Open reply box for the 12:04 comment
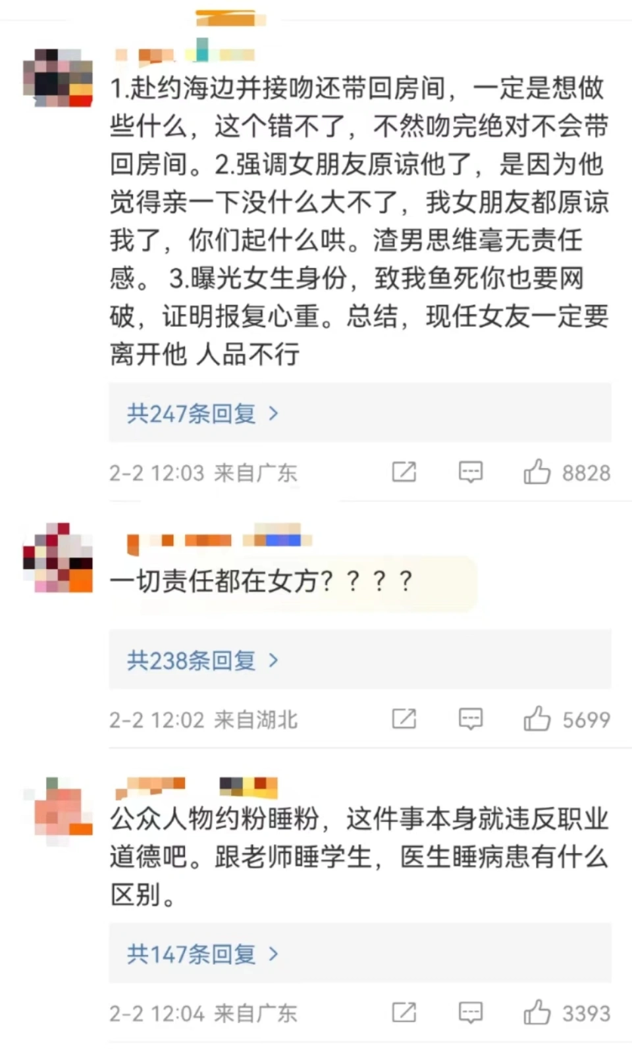This screenshot has height=1049, width=632. pos(471,1012)
